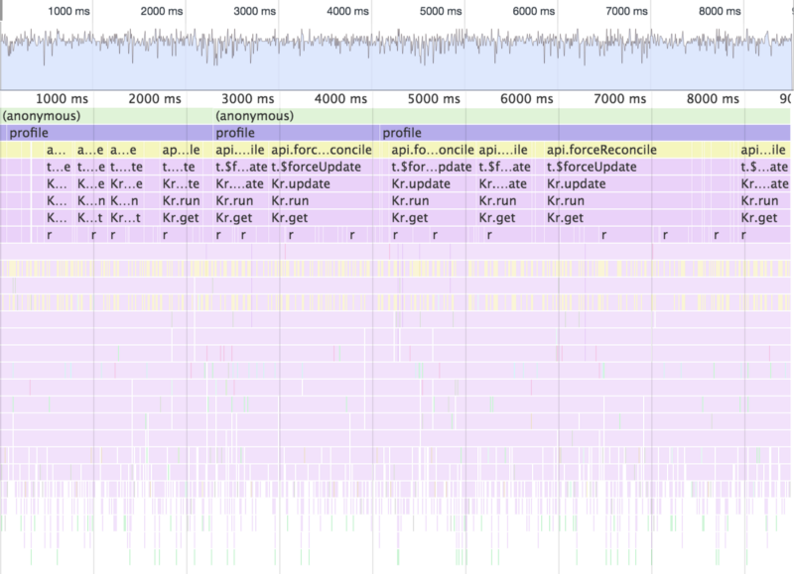Select the profile frame directly above a...
Screen dimensions: 794x574
(110, 133)
